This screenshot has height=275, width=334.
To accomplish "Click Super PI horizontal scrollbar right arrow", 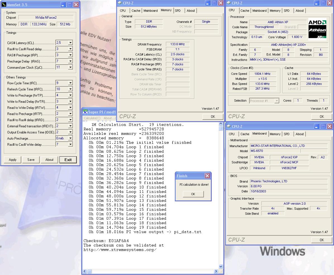I will (x=216, y=271).
